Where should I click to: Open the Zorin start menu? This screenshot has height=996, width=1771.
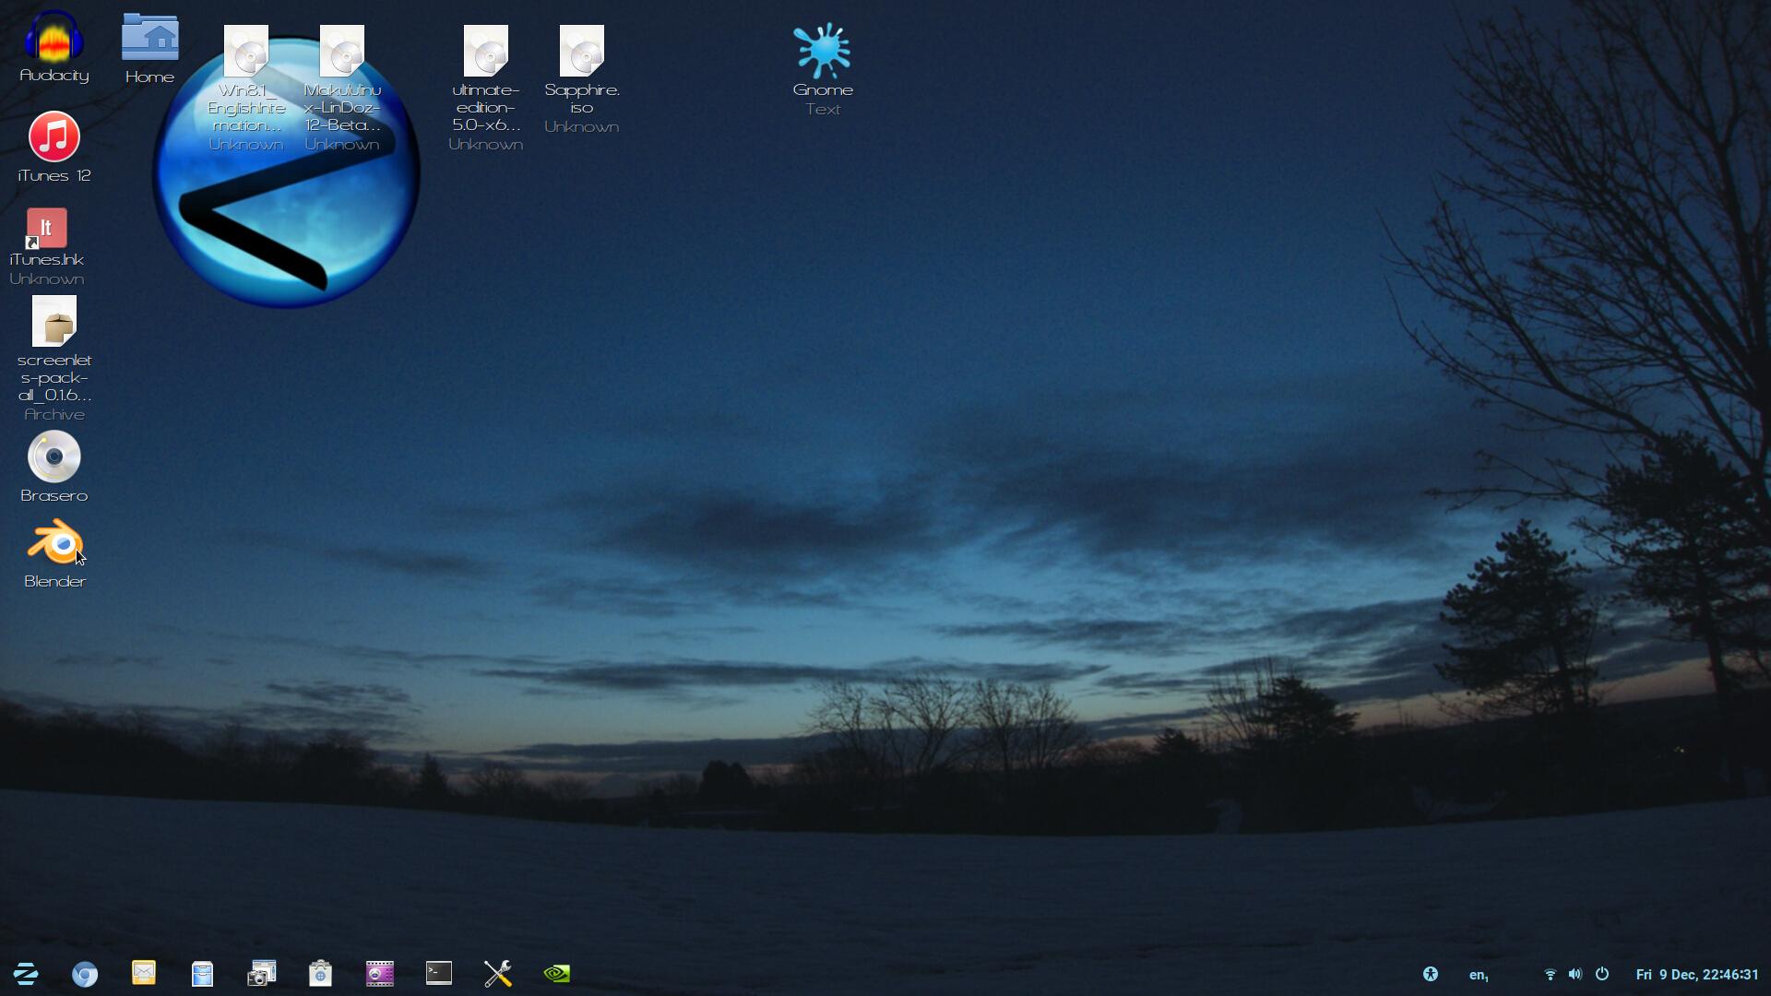(x=26, y=974)
